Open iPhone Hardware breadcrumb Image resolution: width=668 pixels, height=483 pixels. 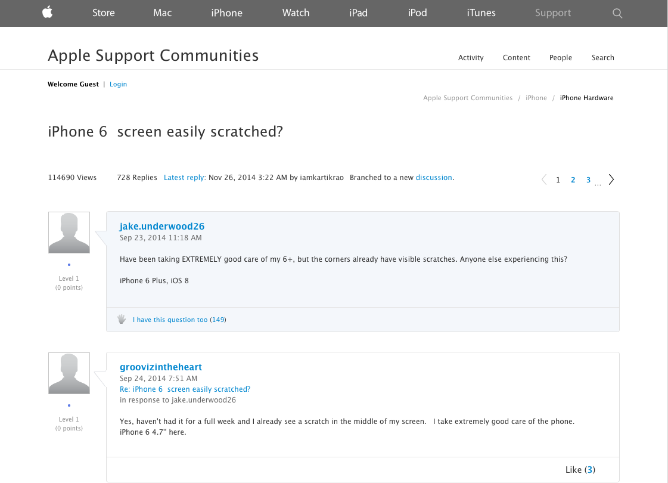(586, 98)
